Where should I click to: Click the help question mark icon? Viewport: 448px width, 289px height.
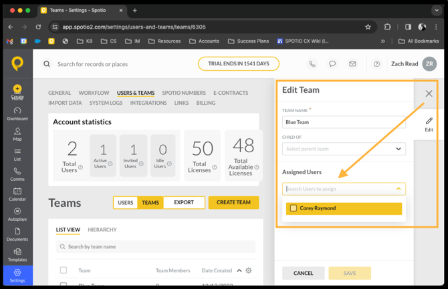(x=377, y=64)
